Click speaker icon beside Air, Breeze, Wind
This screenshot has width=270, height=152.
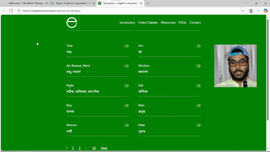[x=127, y=66]
